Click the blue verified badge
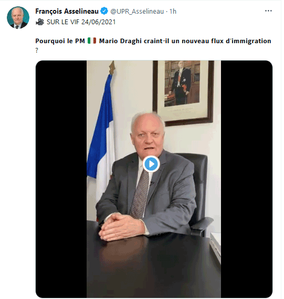This screenshot has width=284, height=299. (104, 11)
